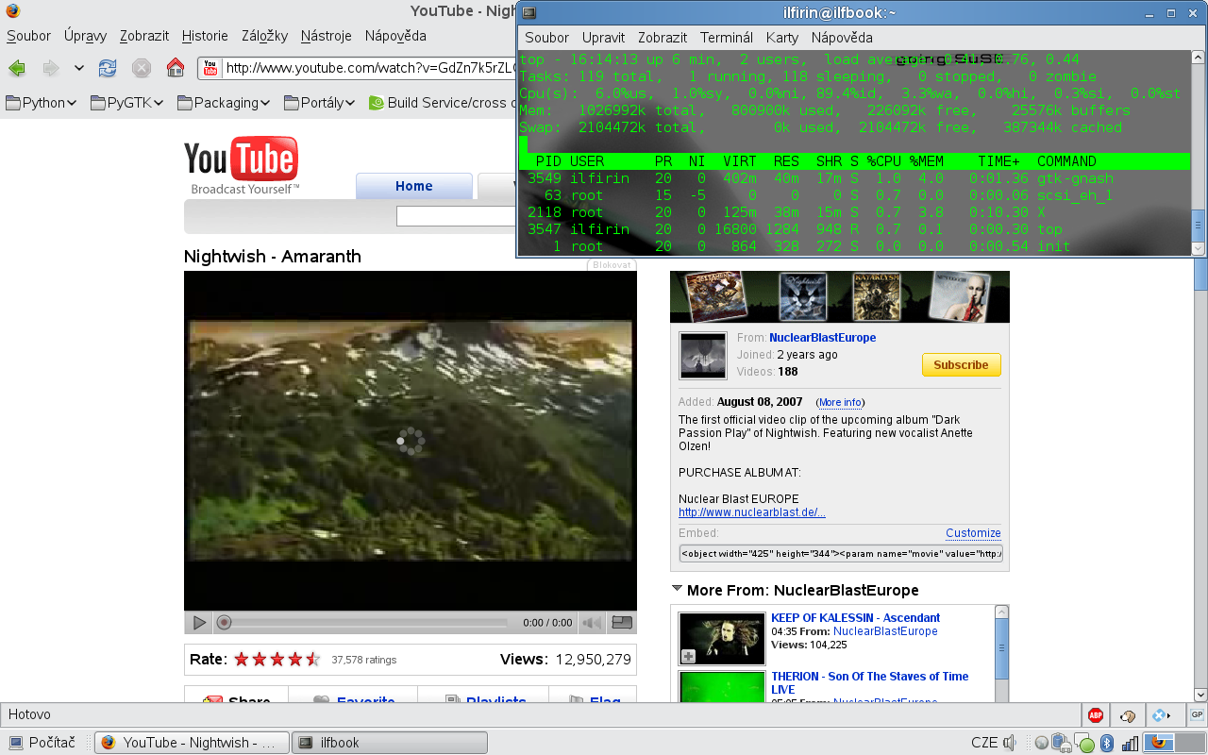The width and height of the screenshot is (1208, 755).
Task: Open the Počítač main menu
Action: (x=42, y=743)
